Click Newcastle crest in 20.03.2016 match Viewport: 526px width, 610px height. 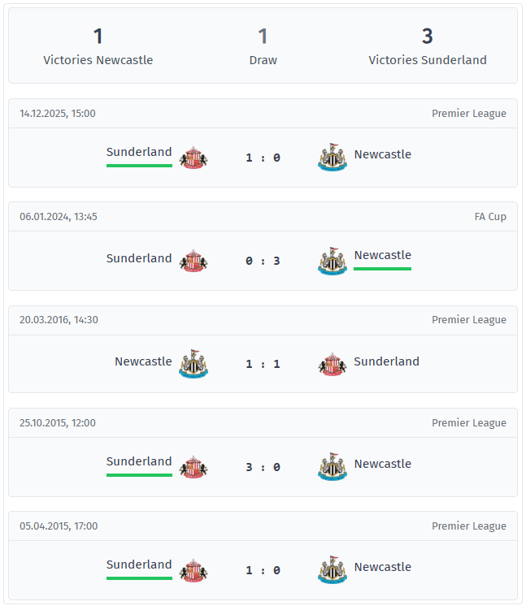[x=193, y=363]
